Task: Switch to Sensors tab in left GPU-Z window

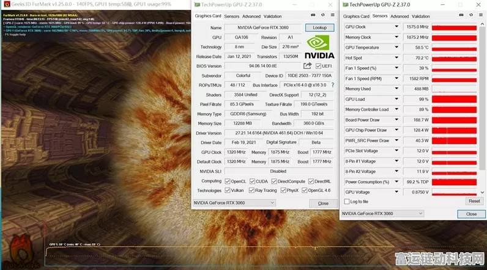Action: (231, 16)
